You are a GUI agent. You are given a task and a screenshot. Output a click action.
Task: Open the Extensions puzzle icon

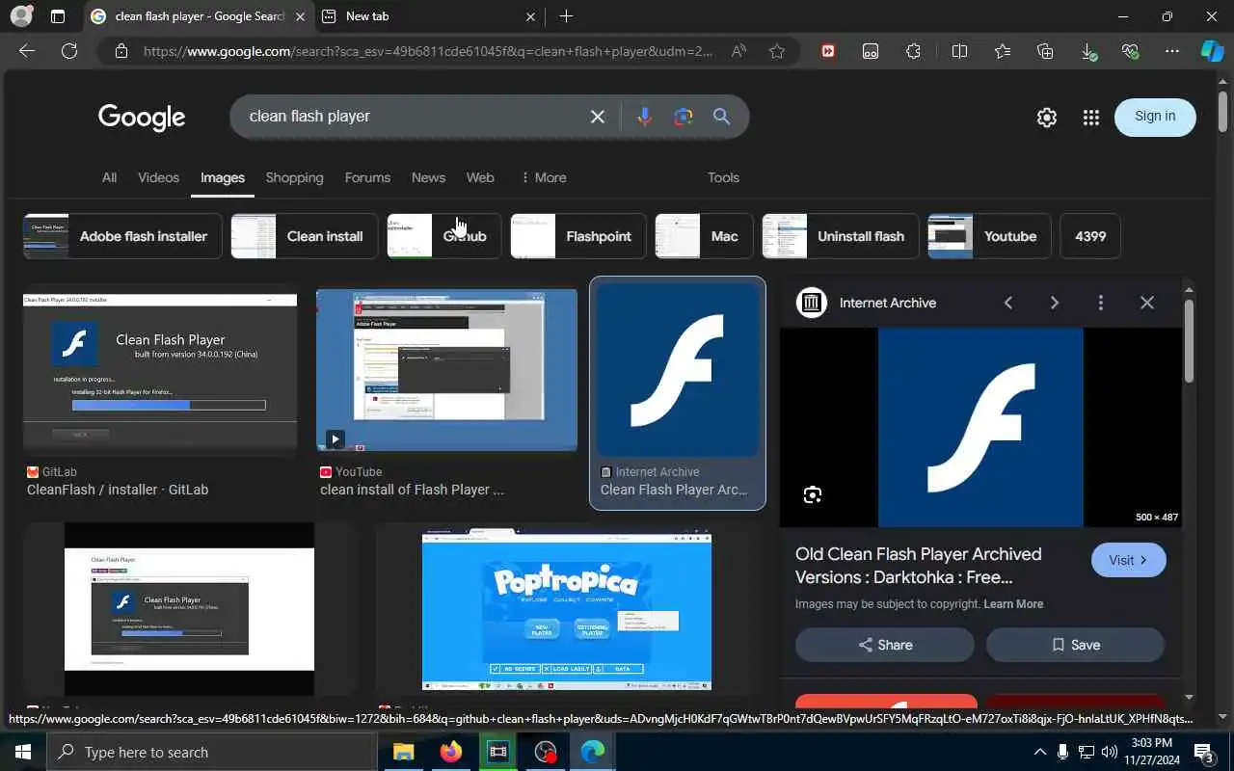point(913,51)
